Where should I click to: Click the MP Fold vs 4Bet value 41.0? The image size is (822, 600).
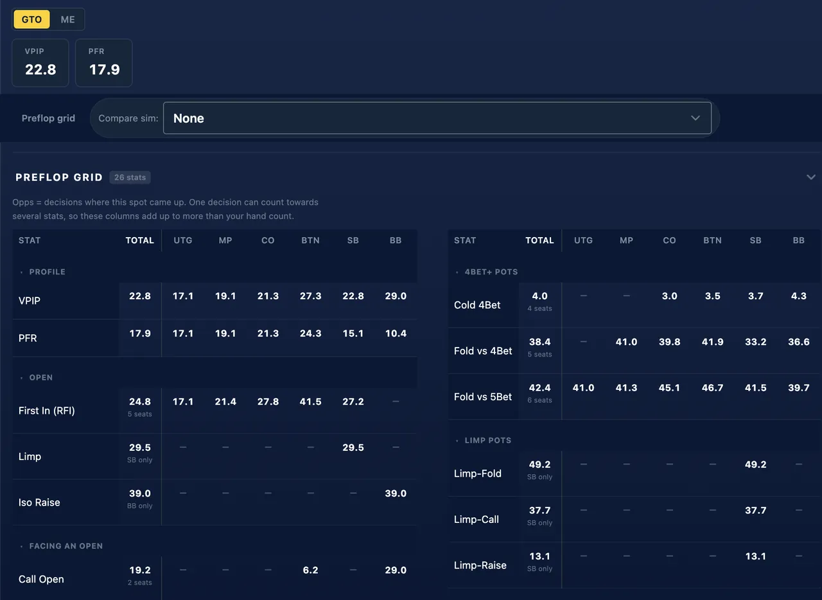(626, 342)
